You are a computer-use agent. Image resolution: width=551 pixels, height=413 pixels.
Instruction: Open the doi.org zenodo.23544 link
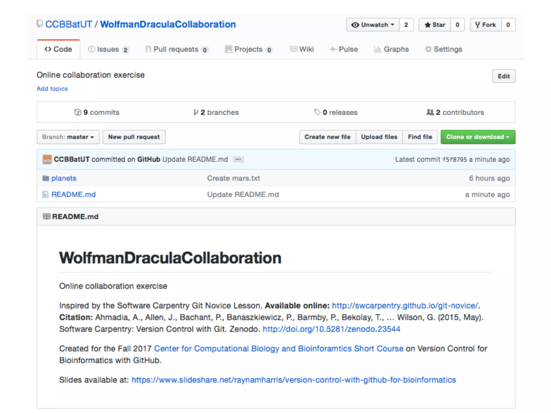(331, 329)
